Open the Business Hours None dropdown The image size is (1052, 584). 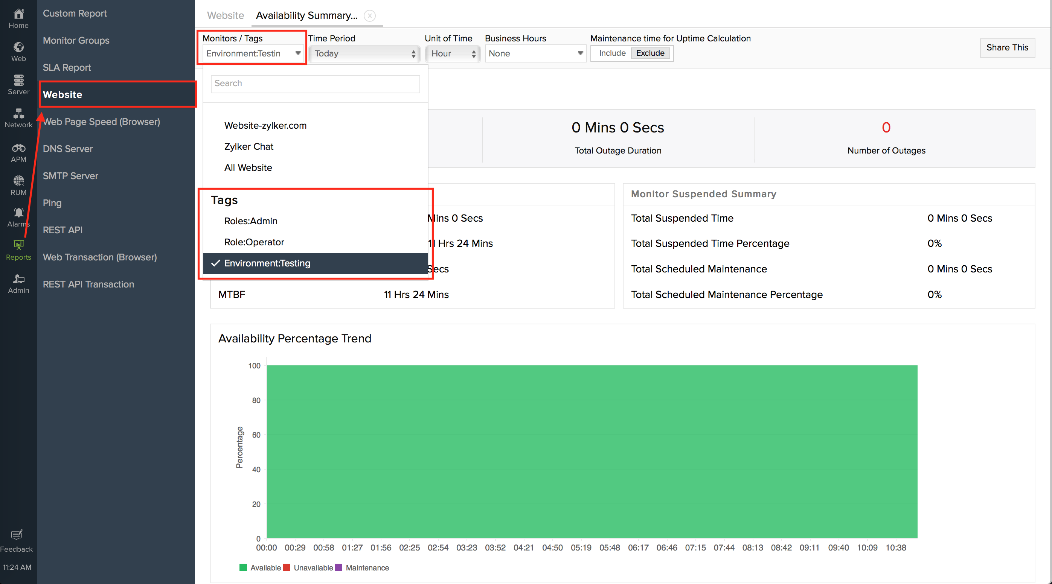[535, 53]
